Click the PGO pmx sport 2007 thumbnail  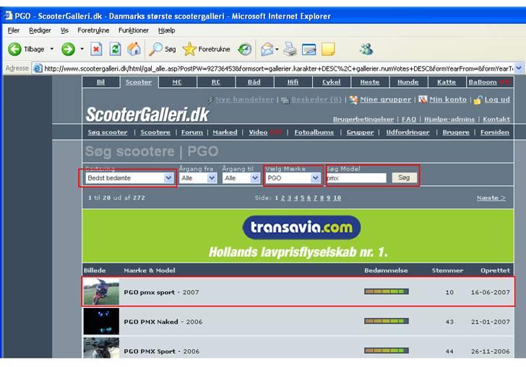[101, 292]
